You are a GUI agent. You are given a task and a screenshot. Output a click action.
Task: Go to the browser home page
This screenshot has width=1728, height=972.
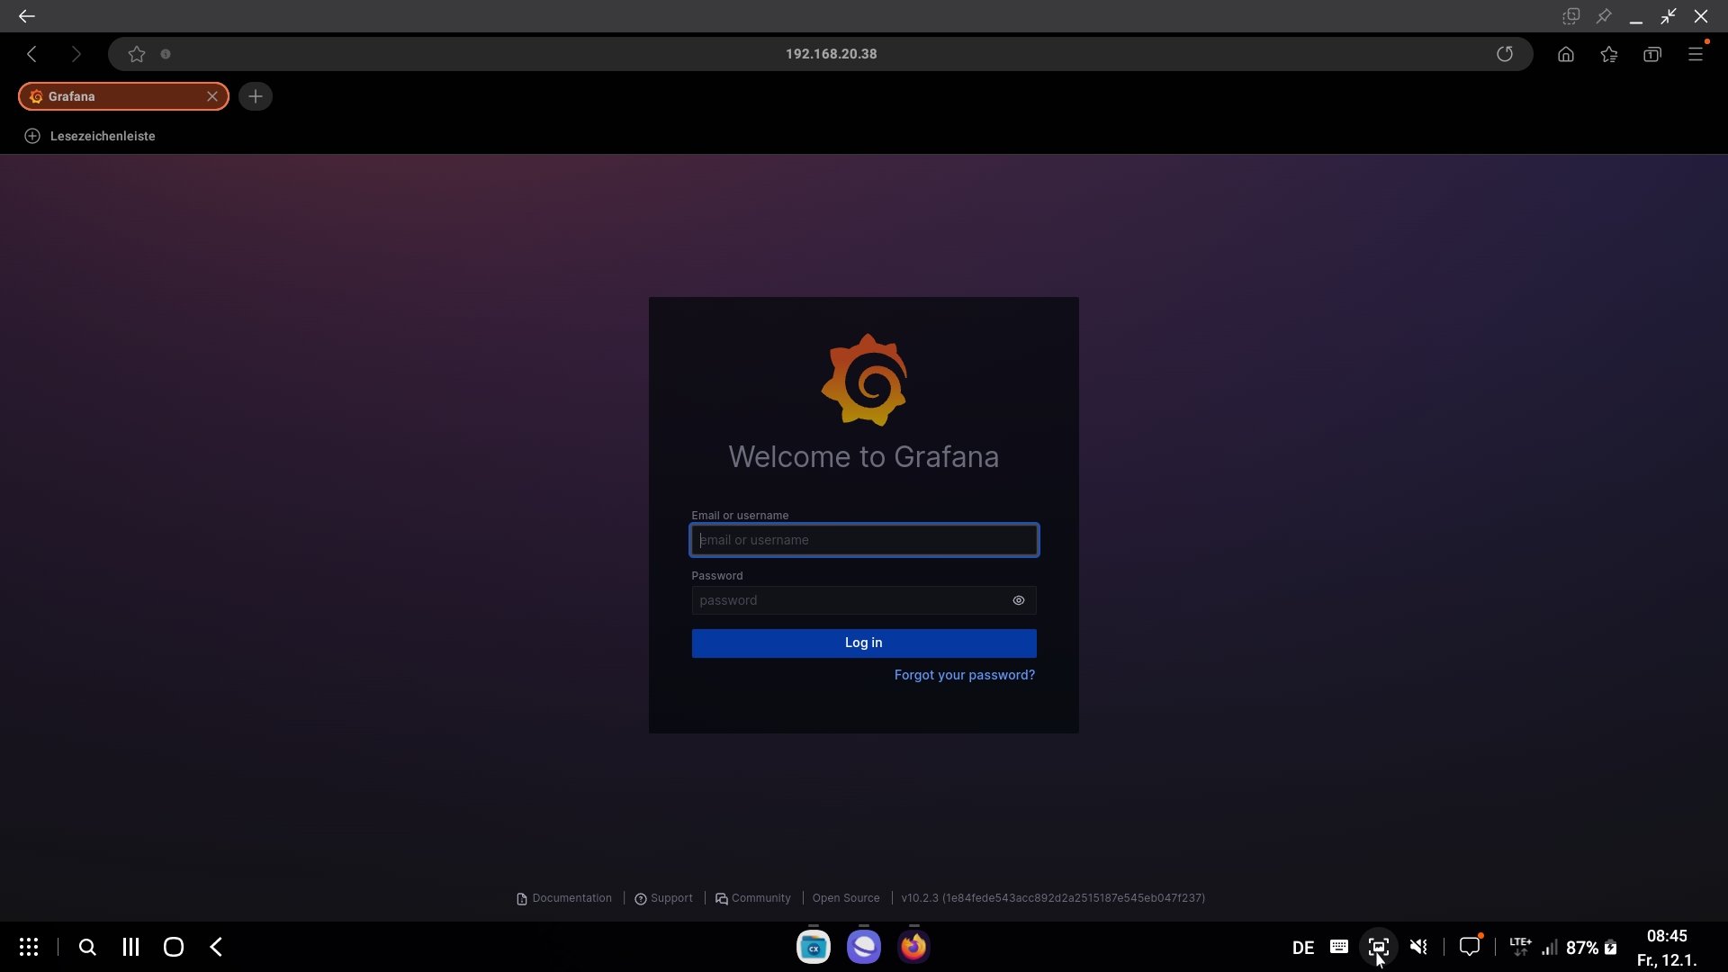pos(1565,54)
